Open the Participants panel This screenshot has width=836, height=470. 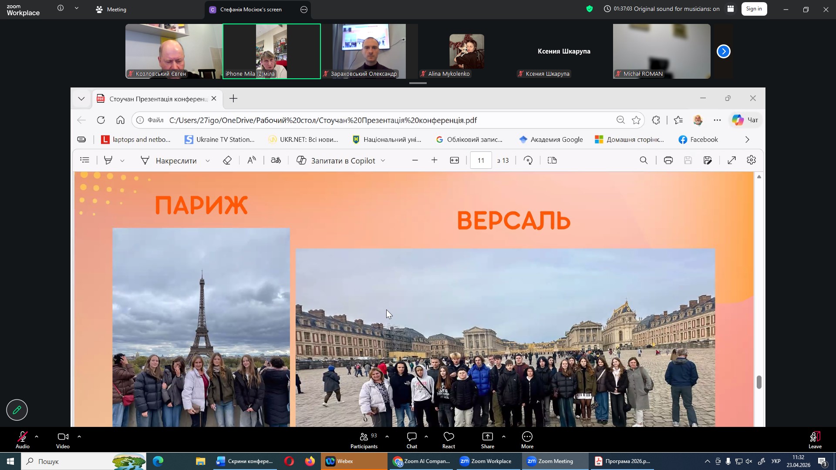[364, 440]
